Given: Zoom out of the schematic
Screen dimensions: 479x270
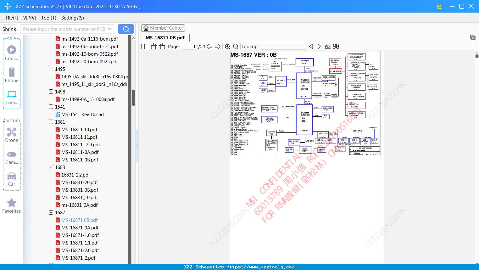Looking at the screenshot, I should click(236, 47).
